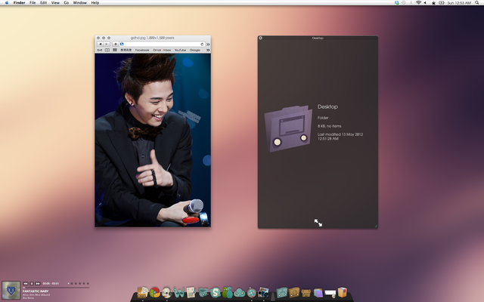Open the Gmail - Inbox bookmark
This screenshot has width=484, height=302.
click(162, 50)
